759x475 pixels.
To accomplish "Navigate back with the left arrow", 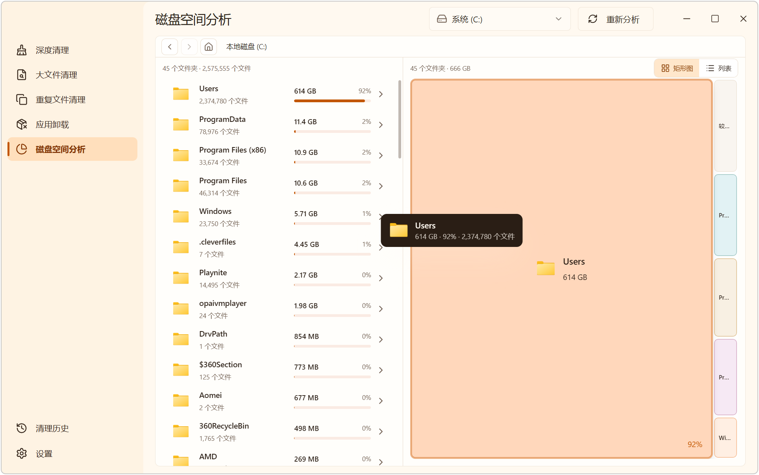I will pyautogui.click(x=170, y=47).
